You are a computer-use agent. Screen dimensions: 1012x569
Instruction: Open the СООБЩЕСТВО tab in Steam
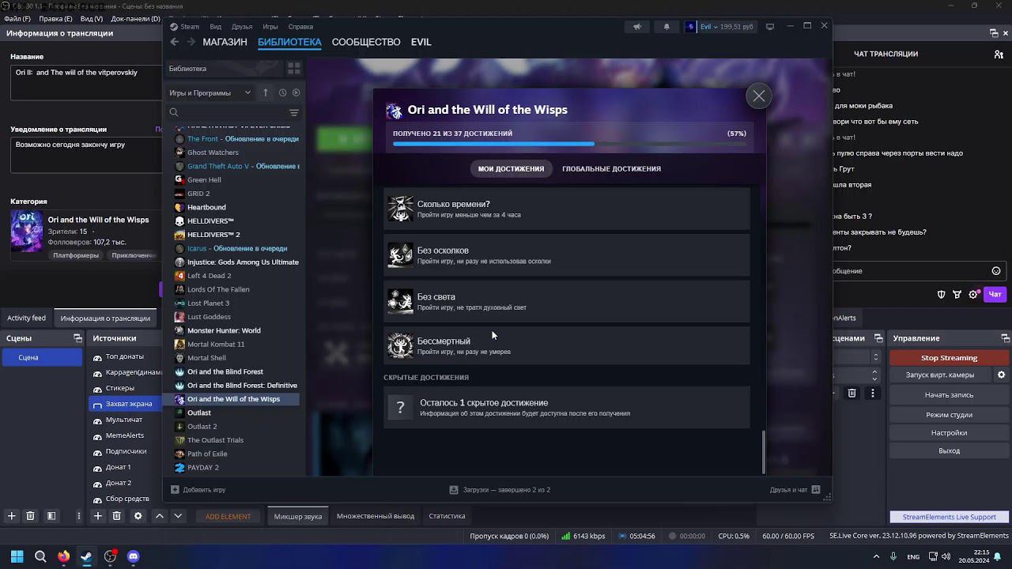[x=366, y=42]
